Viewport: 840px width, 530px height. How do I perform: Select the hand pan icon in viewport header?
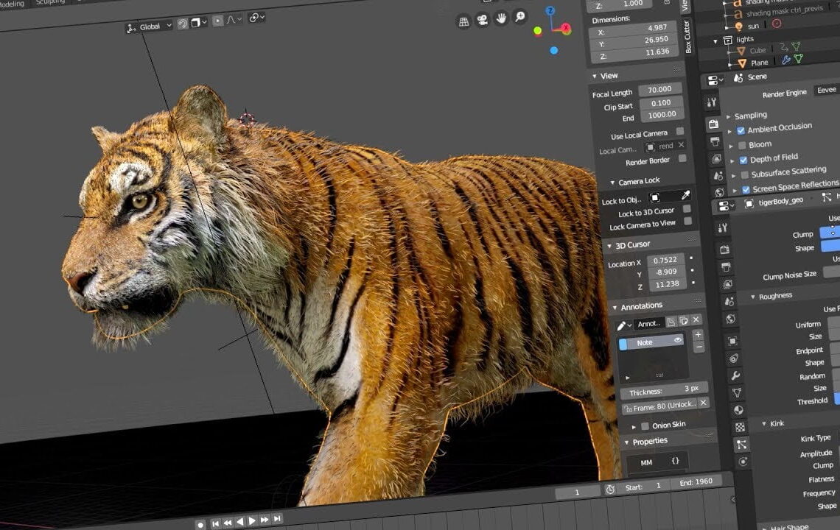503,20
